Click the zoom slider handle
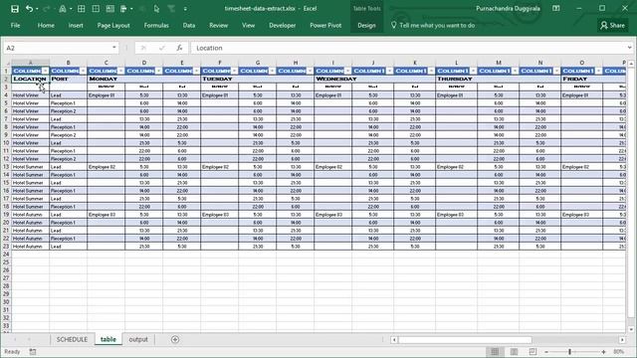The width and height of the screenshot is (637, 358). click(569, 352)
